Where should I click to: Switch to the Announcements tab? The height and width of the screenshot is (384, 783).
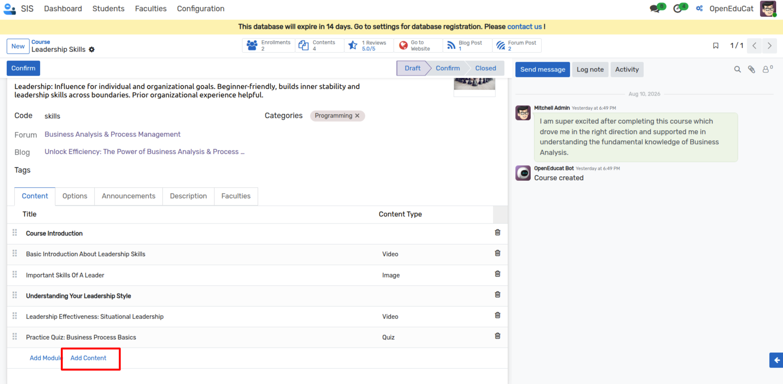click(129, 196)
